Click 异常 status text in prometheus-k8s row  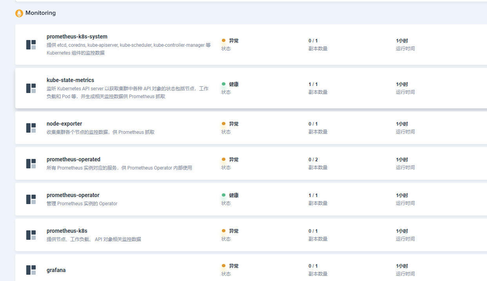pyautogui.click(x=234, y=231)
